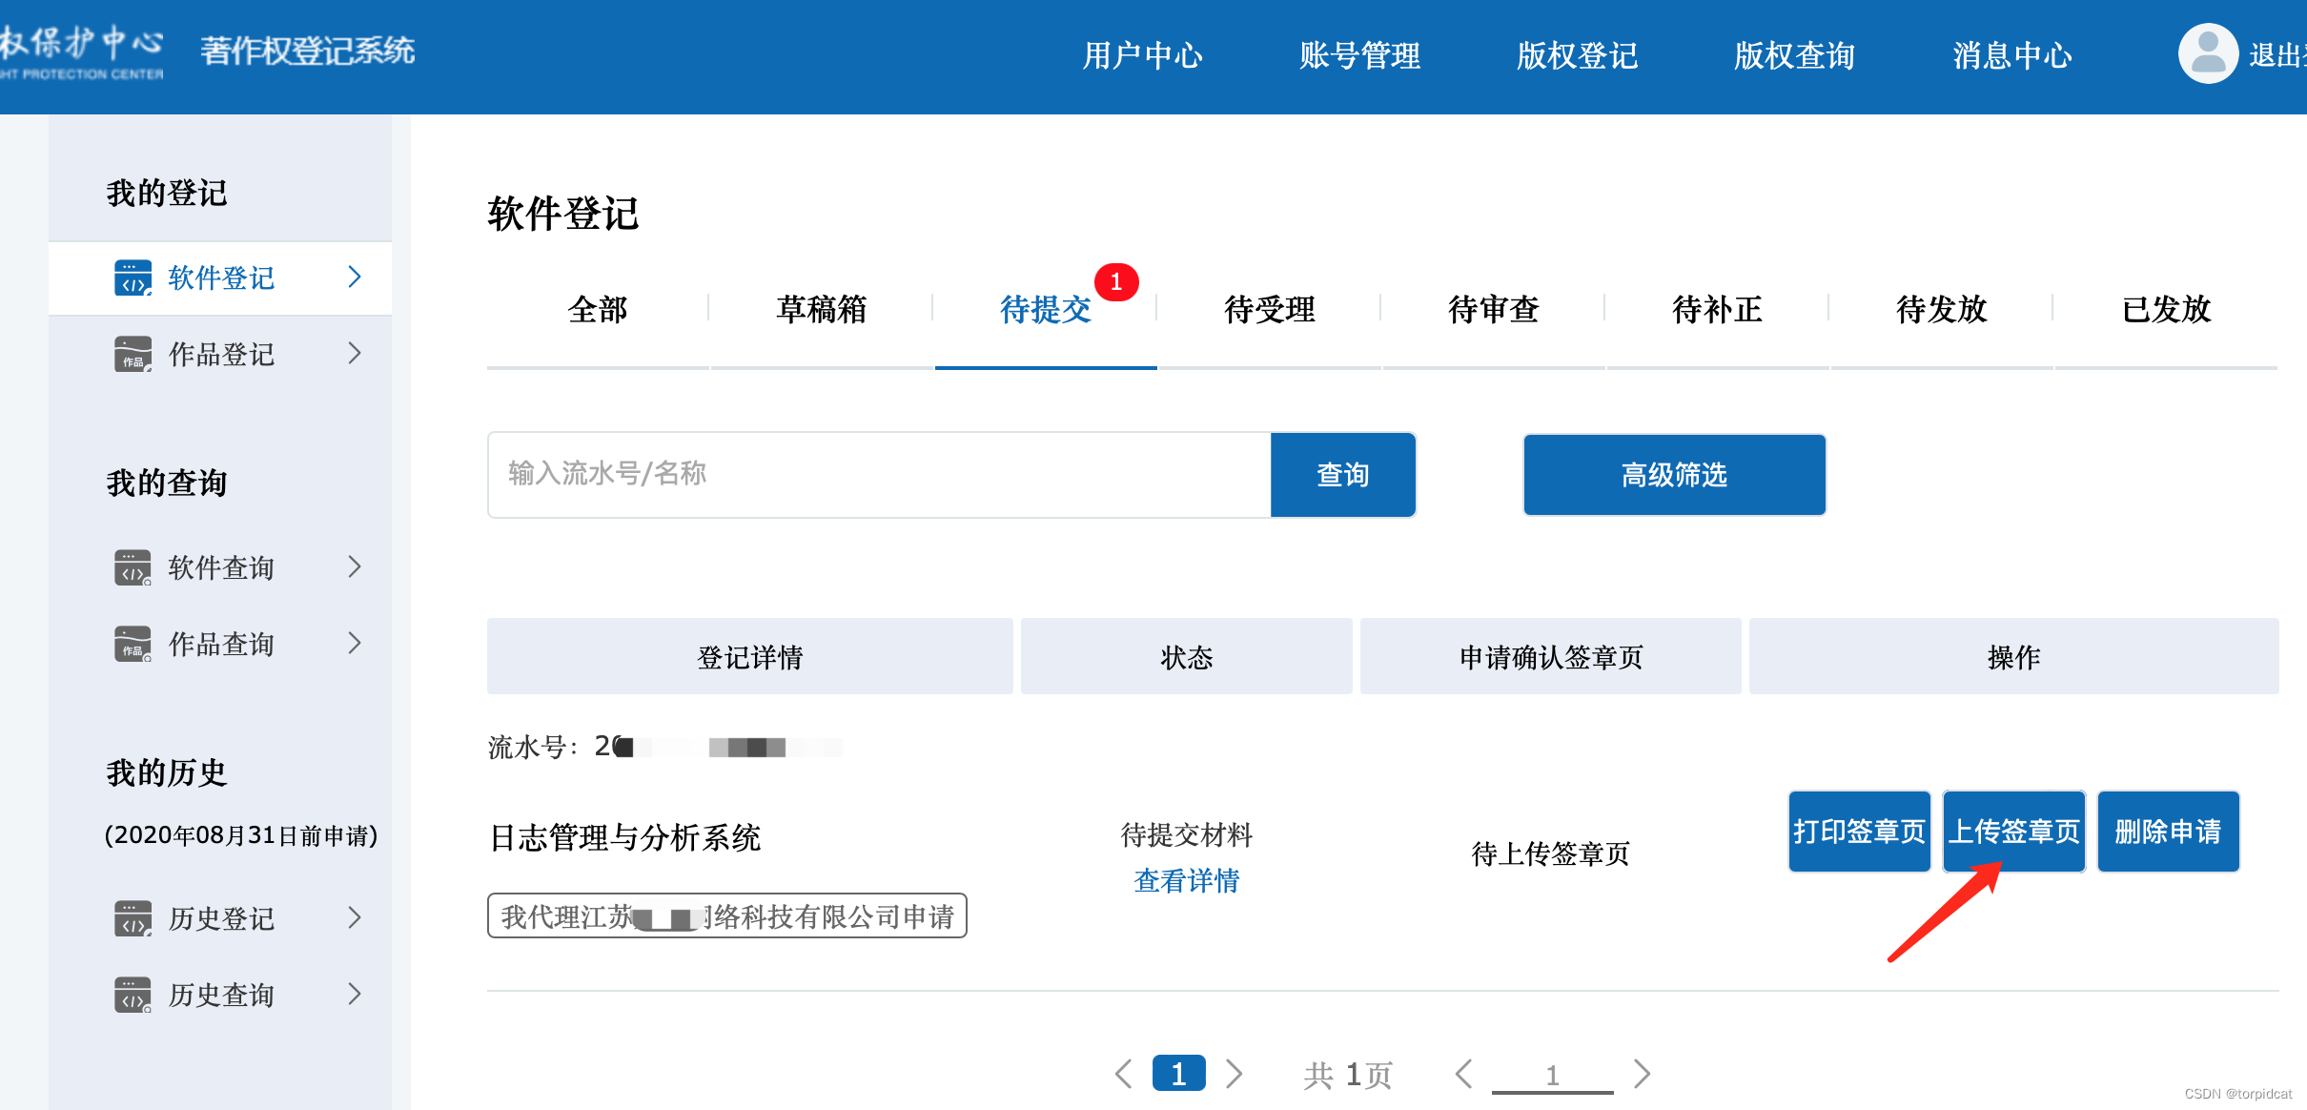This screenshot has height=1110, width=2307.
Task: Click the 历史登记 sidebar icon
Action: (133, 918)
